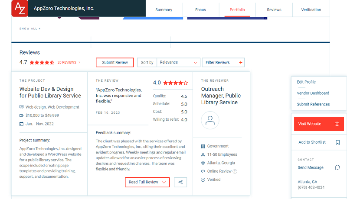The image size is (347, 199).
Task: Open the Focus tab
Action: point(200,10)
